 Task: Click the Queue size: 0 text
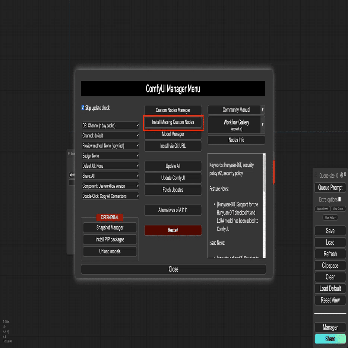329,175
